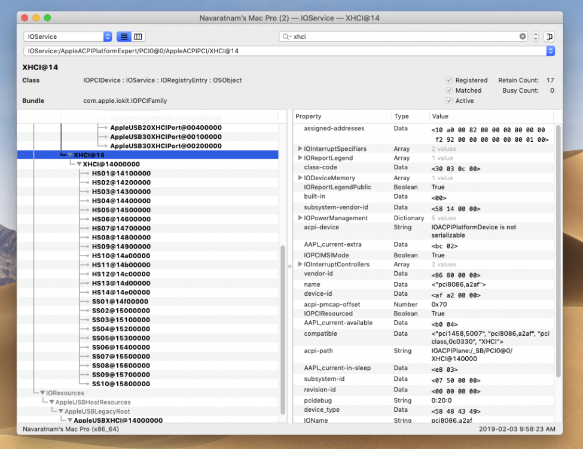Step through search results with arrows
583x449 pixels.
pos(535,37)
